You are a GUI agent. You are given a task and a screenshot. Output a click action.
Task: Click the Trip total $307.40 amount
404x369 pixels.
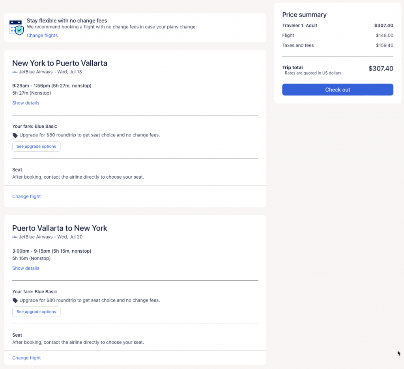(380, 69)
